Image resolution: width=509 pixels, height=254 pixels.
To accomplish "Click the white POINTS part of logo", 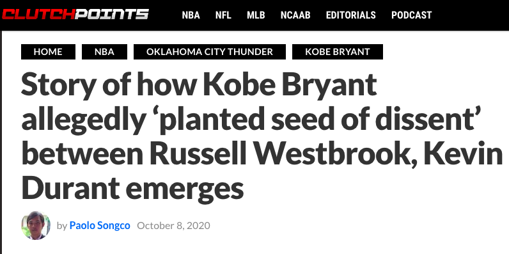I will [x=112, y=14].
